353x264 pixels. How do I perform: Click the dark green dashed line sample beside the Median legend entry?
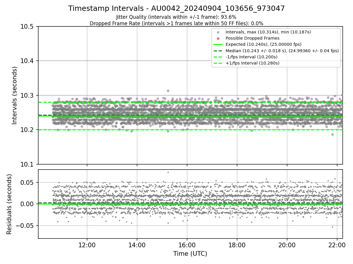point(218,51)
